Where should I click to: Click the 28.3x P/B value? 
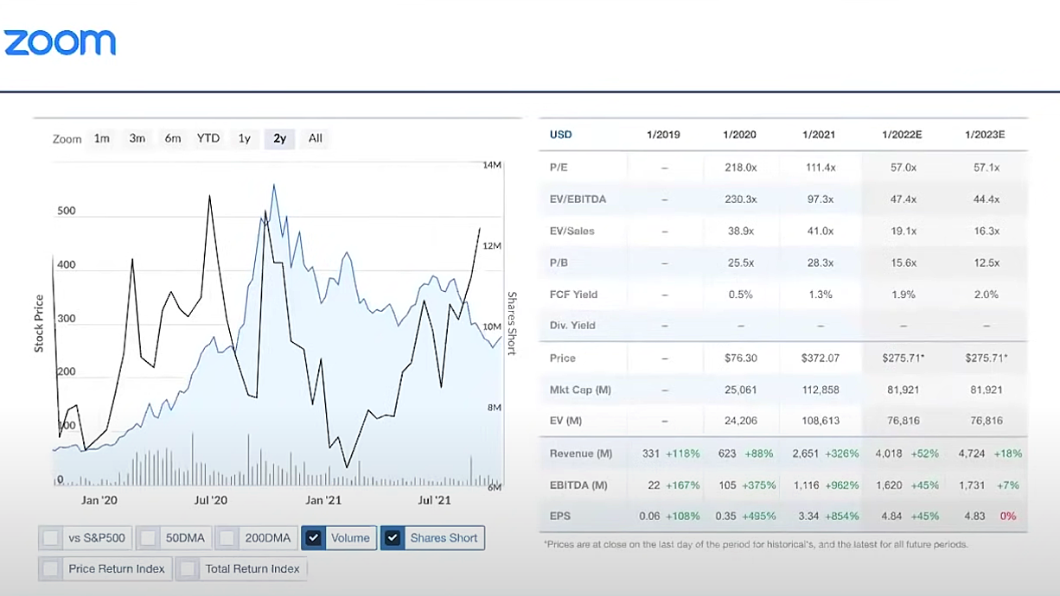click(x=820, y=263)
